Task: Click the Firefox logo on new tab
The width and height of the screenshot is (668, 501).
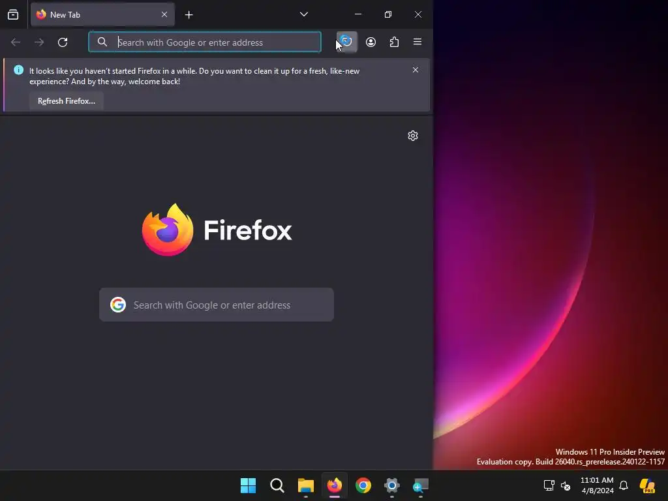Action: click(217, 230)
